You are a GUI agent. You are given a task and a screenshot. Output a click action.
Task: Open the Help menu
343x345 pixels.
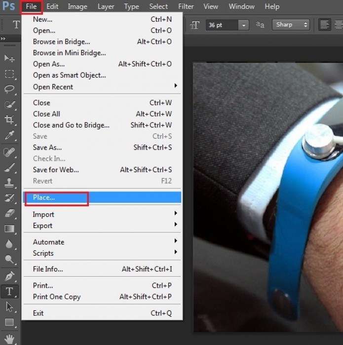click(272, 6)
